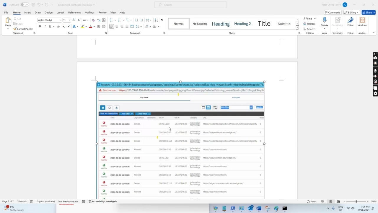Open the Editor tool
This screenshot has height=213, width=378.
[351, 21]
